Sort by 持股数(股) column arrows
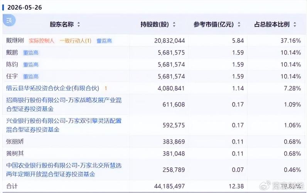Screen dimensions: 307x193 click(174, 24)
